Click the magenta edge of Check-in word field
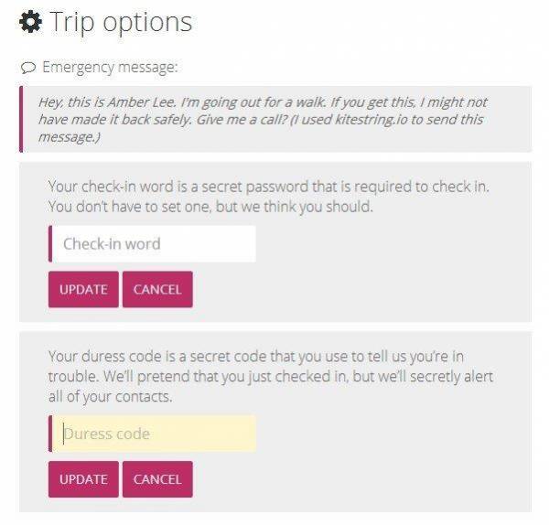Screen dimensions: 549x525 [50, 244]
